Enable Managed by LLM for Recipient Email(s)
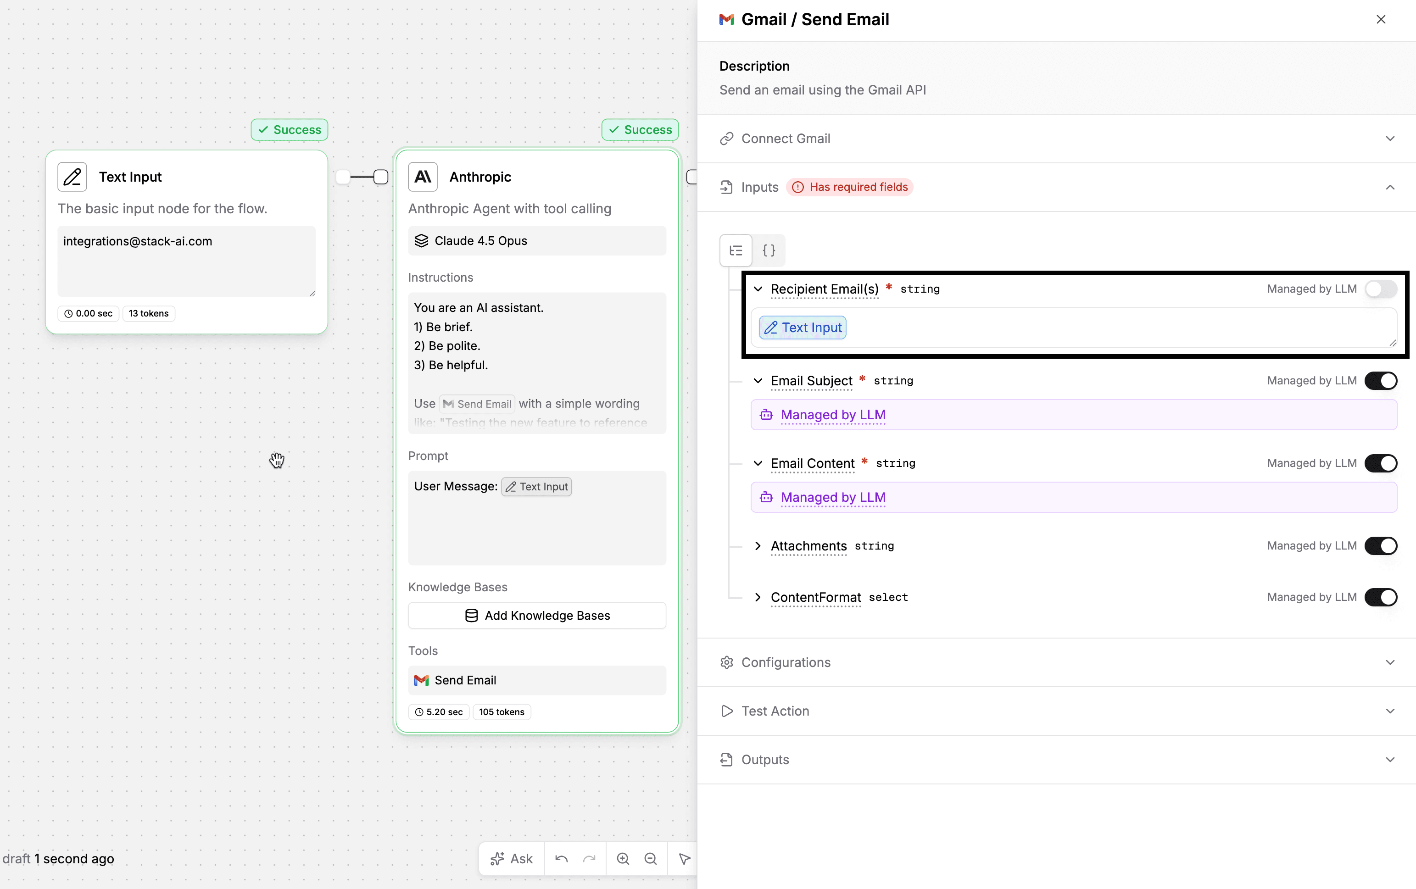The image size is (1416, 889). [1380, 289]
